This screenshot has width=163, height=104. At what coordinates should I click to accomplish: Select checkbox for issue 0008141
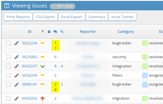[x=8, y=84]
